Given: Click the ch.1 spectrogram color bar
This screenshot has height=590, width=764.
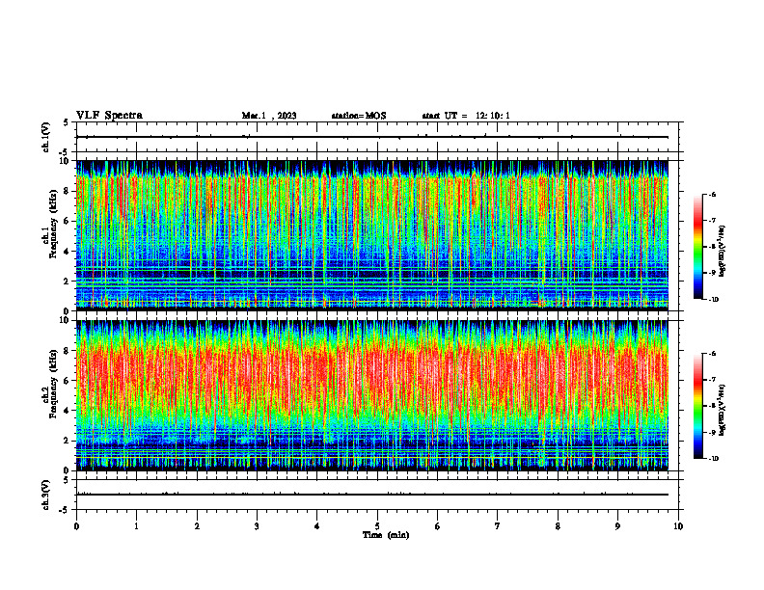Looking at the screenshot, I should tap(697, 247).
